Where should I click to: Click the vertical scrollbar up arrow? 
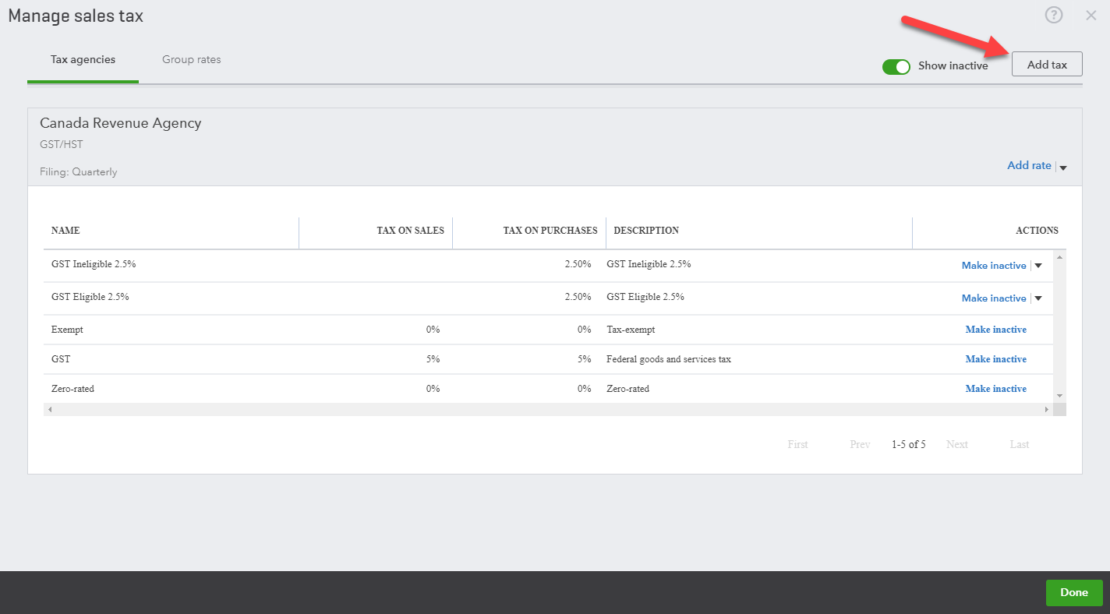coord(1059,256)
